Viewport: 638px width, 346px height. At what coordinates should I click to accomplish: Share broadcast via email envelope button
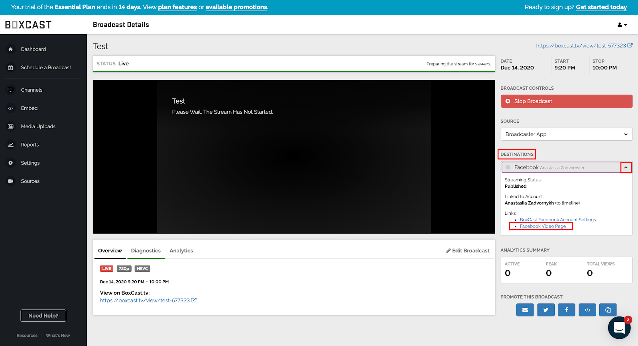pyautogui.click(x=525, y=310)
